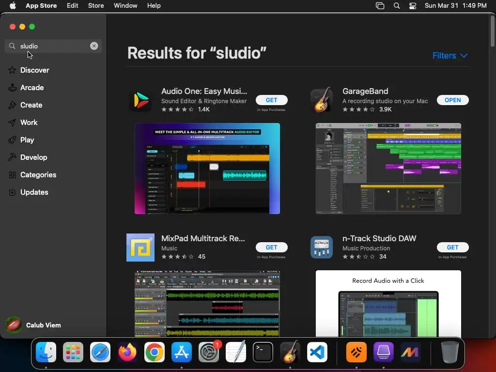Viewport: 496px width, 372px height.
Task: Open Spotlight search in menu bar
Action: (x=396, y=6)
